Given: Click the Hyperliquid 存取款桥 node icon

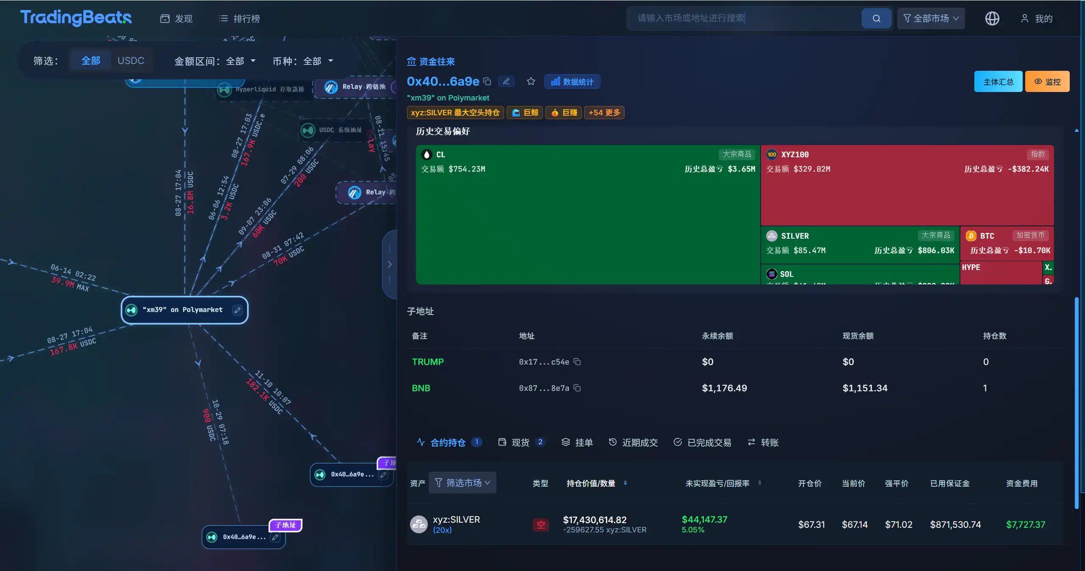Looking at the screenshot, I should coord(224,89).
